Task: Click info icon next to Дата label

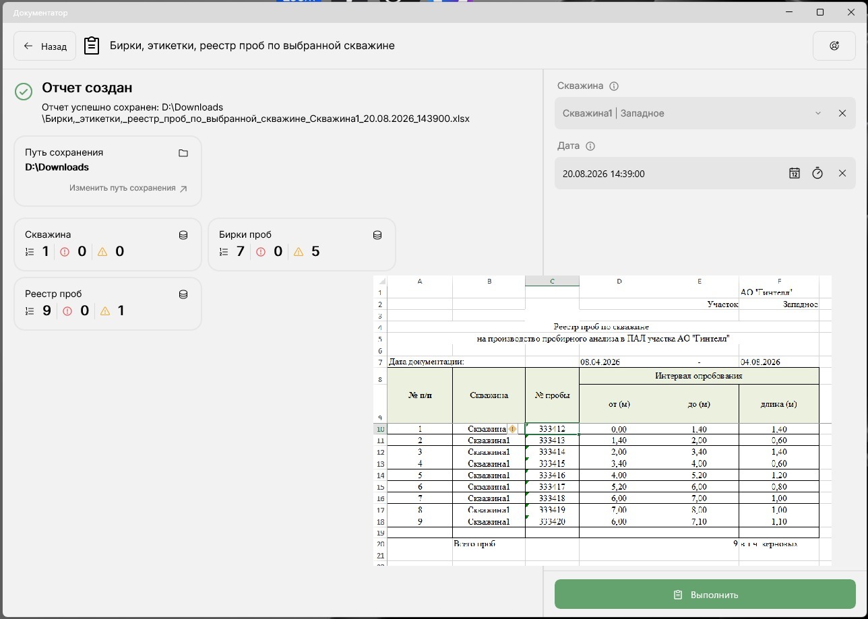Action: pyautogui.click(x=590, y=146)
